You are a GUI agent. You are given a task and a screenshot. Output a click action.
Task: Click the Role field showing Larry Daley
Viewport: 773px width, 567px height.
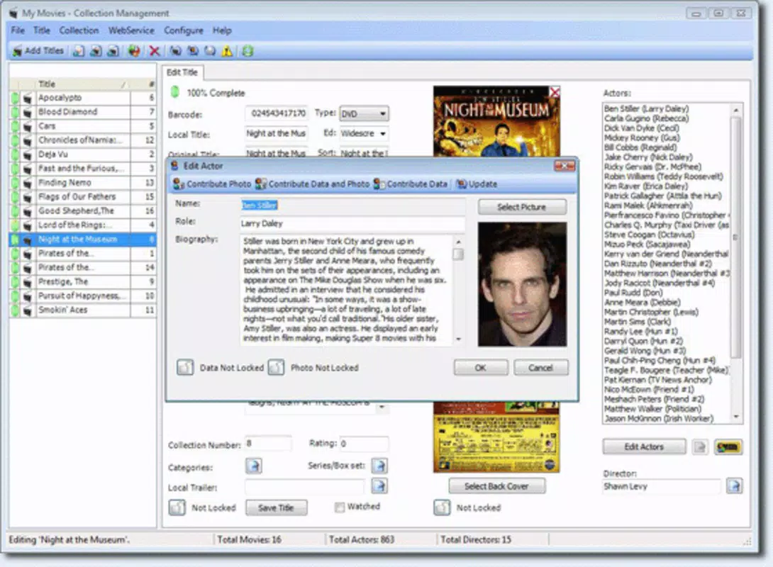[352, 224]
